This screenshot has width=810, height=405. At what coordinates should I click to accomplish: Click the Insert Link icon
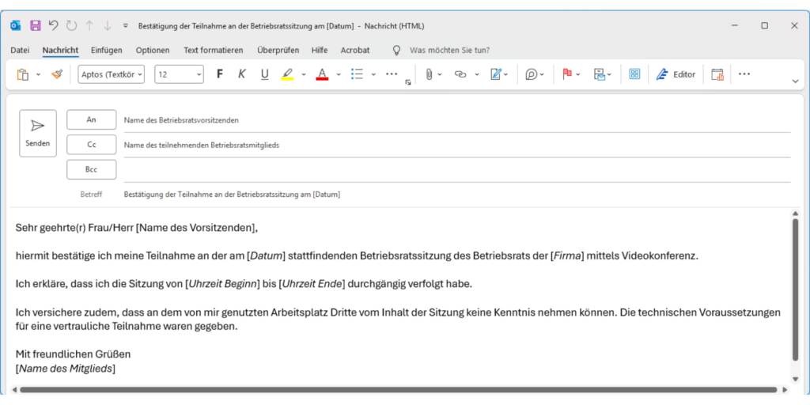coord(460,74)
